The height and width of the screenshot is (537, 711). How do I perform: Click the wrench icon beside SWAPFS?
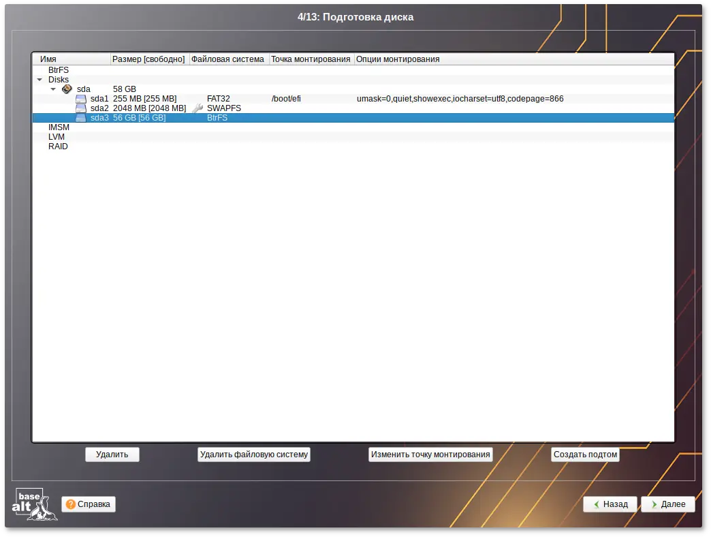[197, 108]
